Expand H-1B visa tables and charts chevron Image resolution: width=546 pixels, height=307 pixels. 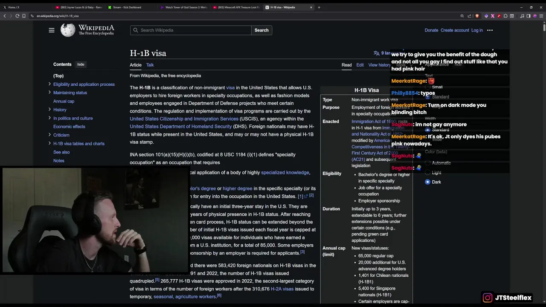click(x=49, y=143)
